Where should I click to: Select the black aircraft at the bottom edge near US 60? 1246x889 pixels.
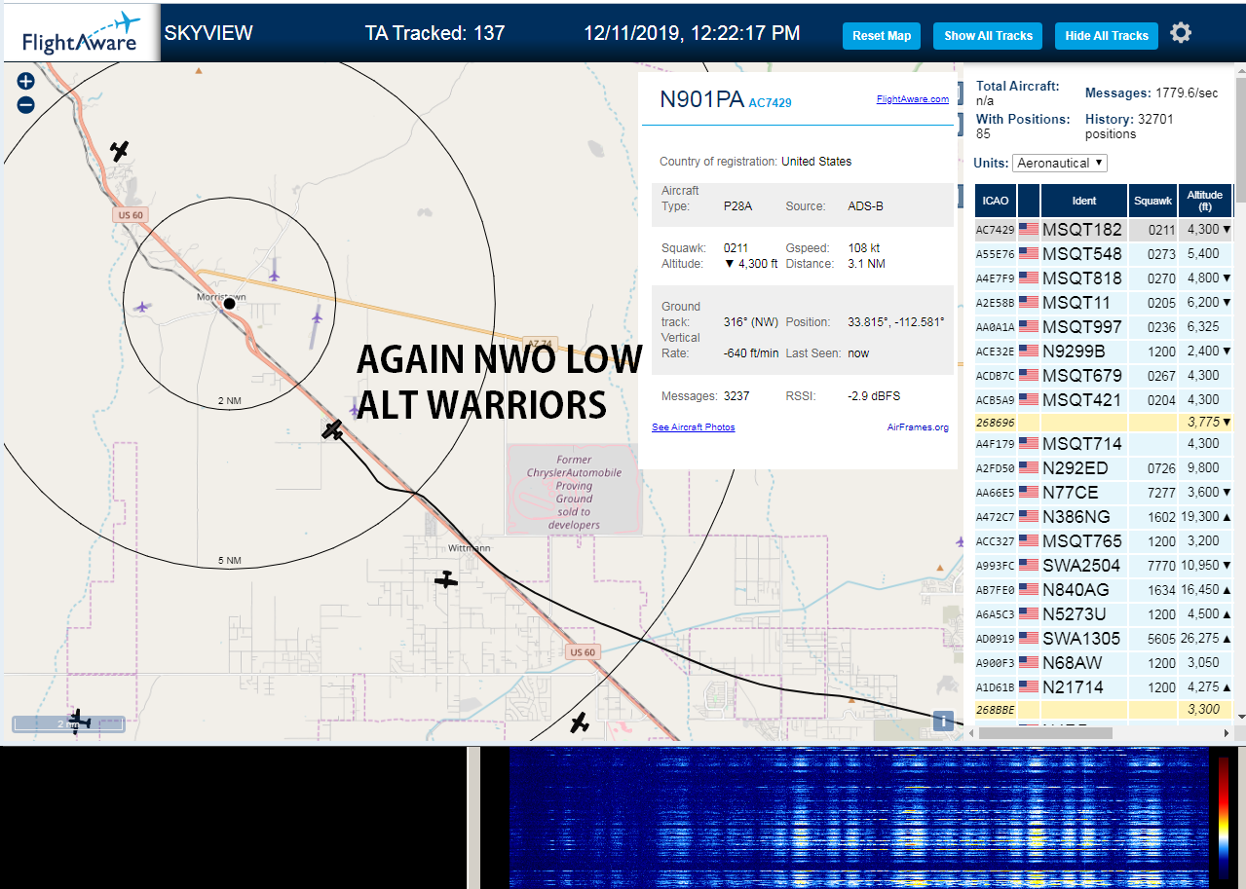(580, 722)
